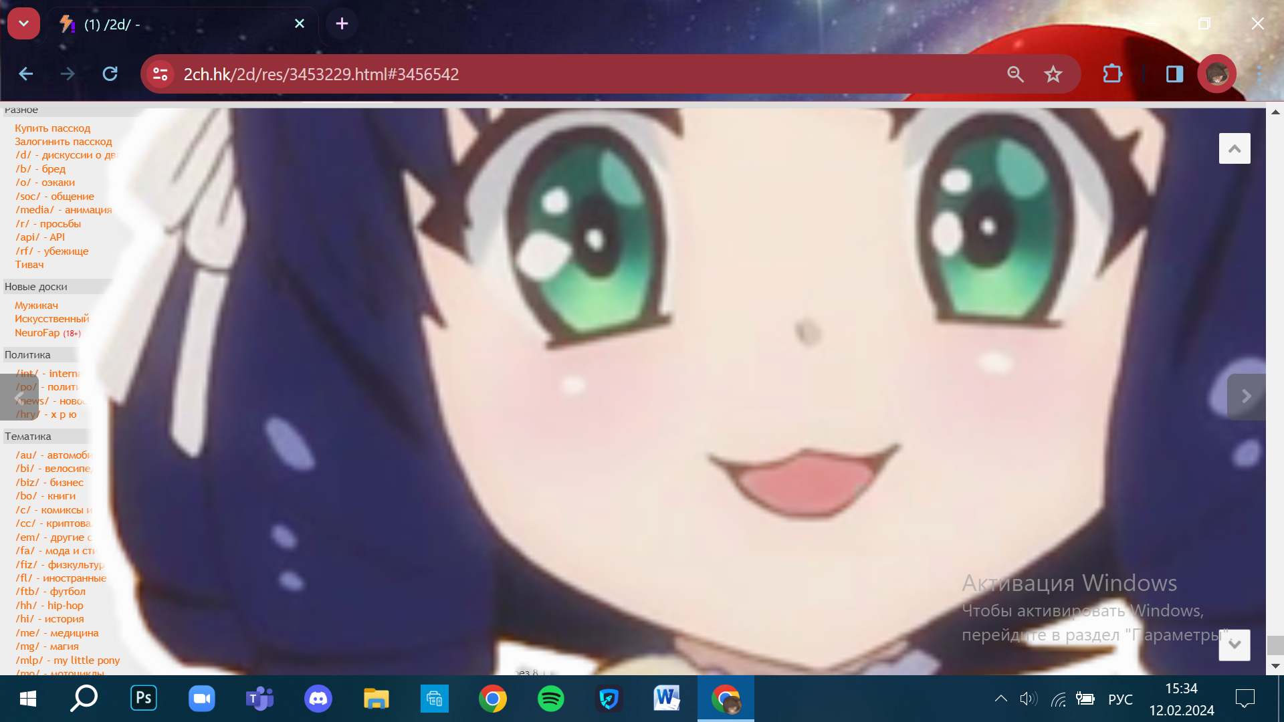The image size is (1284, 722).
Task: Open Spotify from the taskbar
Action: click(x=551, y=699)
